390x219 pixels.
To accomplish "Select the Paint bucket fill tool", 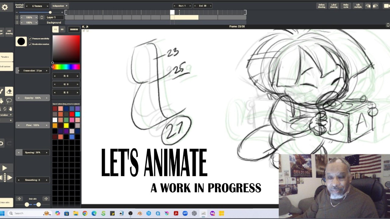I will point(2,101).
